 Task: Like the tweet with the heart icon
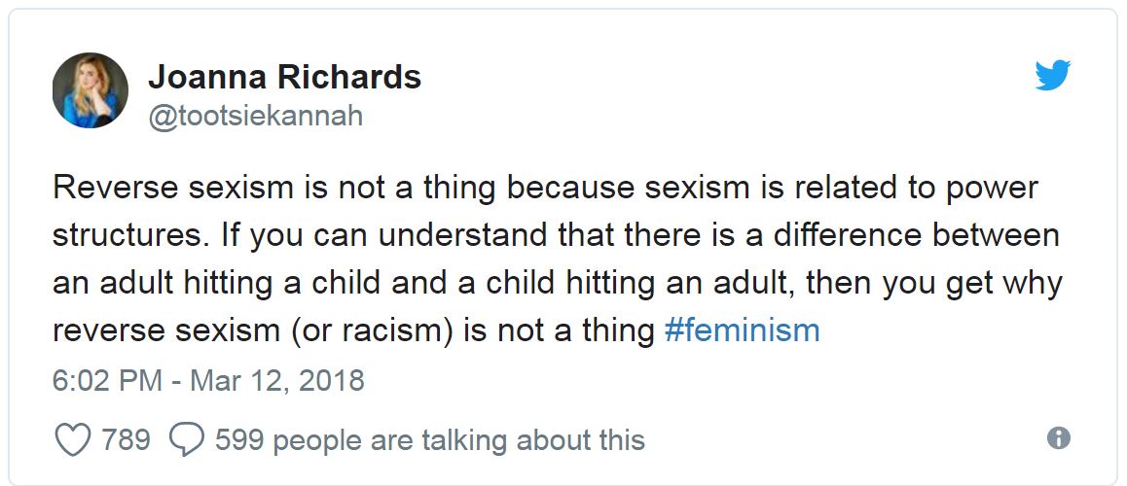[x=73, y=439]
